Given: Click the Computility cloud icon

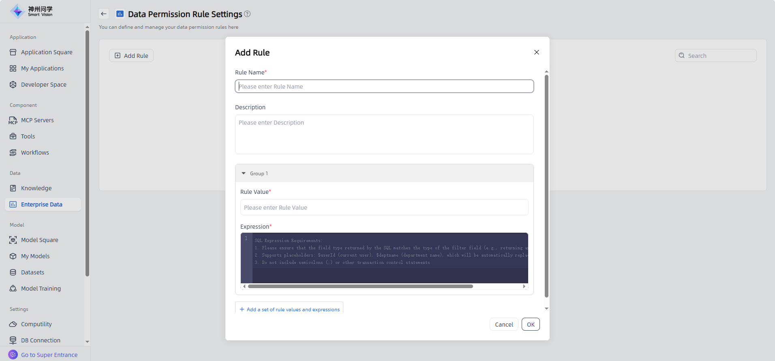Looking at the screenshot, I should pyautogui.click(x=13, y=324).
